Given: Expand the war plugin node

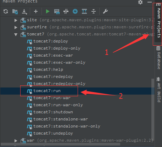Looking at the screenshot, I should point(16,141).
